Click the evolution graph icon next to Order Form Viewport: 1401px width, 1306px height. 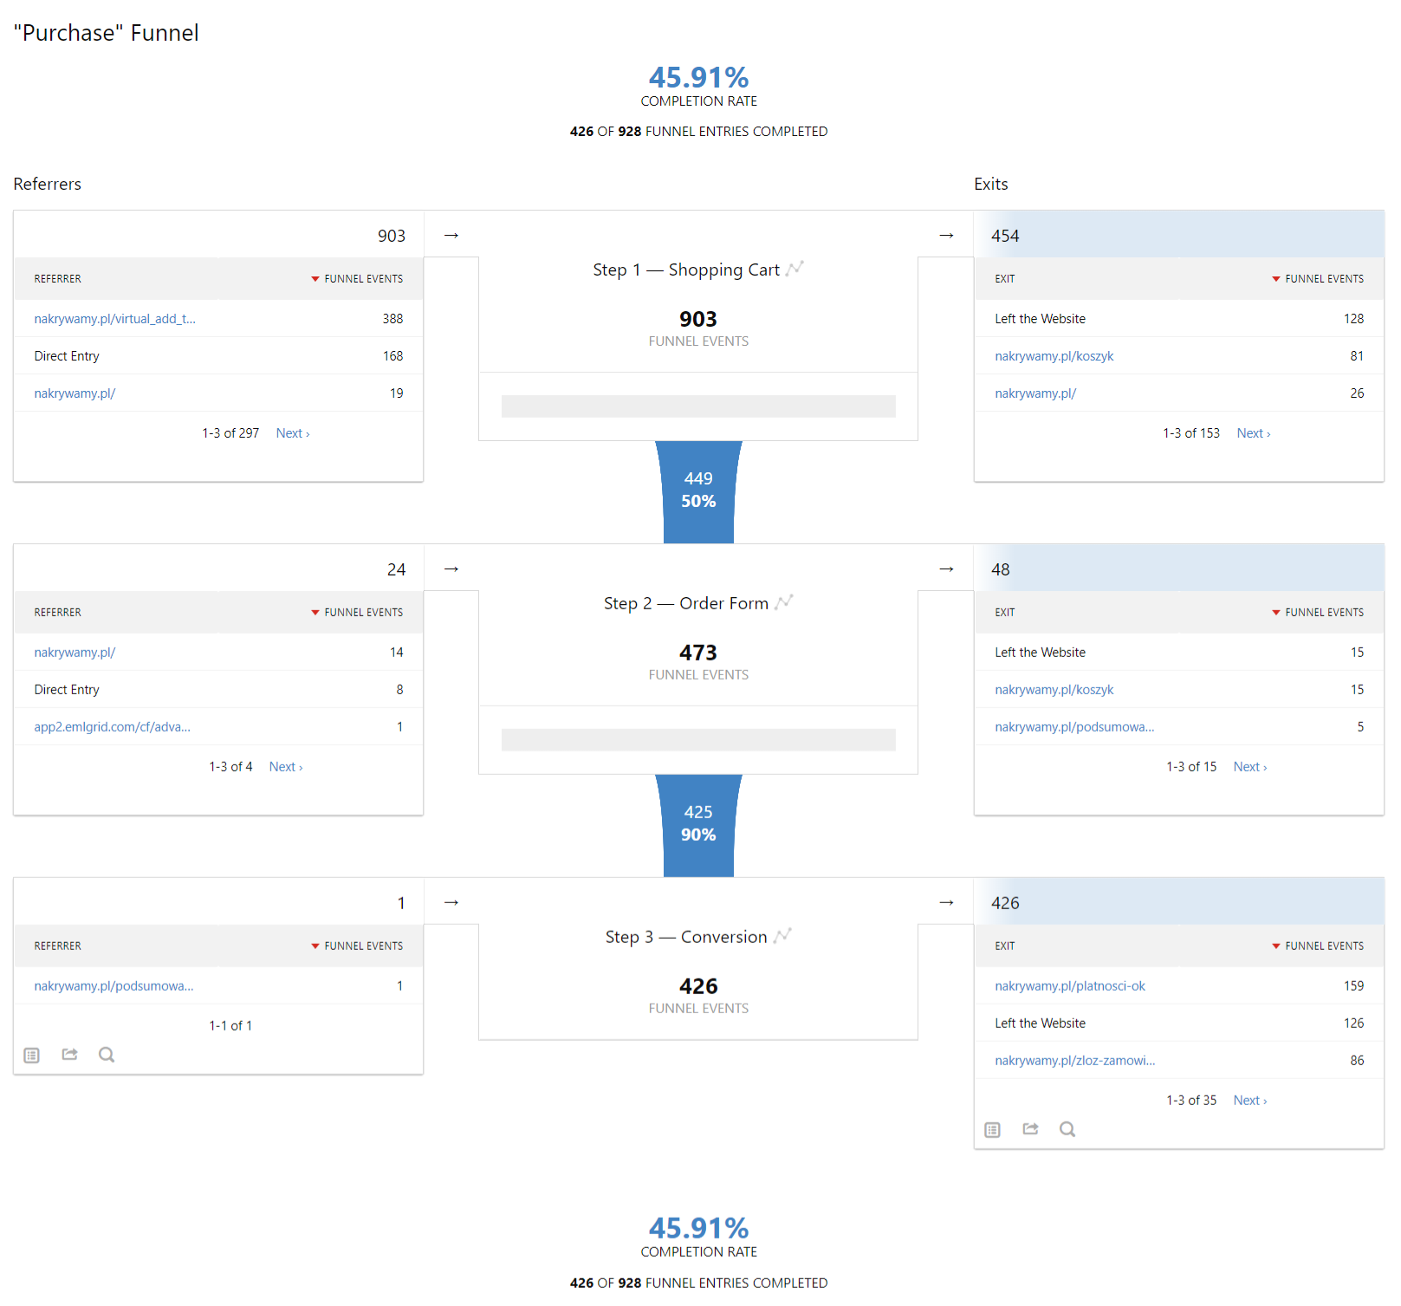(783, 602)
